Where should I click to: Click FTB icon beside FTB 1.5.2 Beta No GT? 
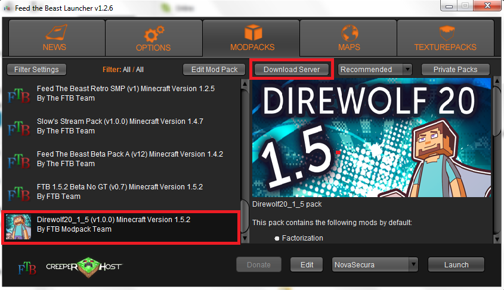click(18, 192)
